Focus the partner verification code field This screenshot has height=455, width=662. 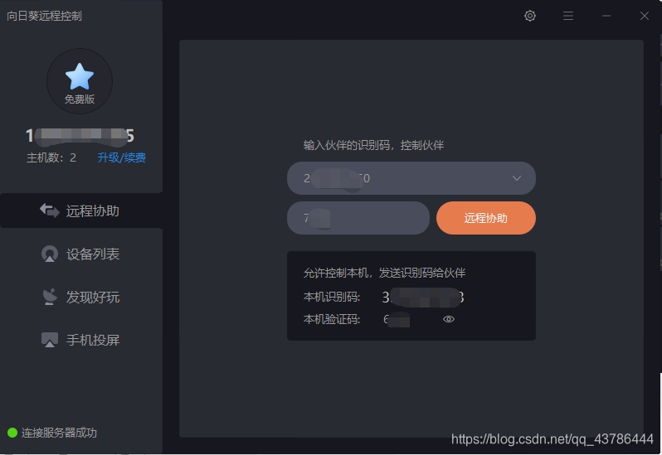(358, 218)
